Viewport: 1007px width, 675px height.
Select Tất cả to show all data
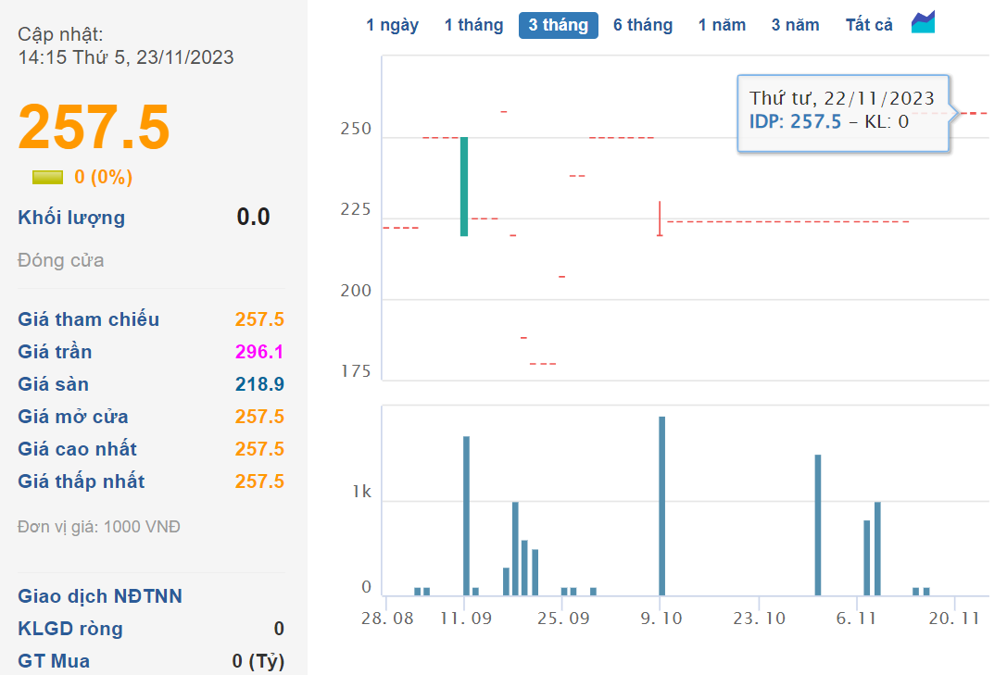click(x=869, y=25)
